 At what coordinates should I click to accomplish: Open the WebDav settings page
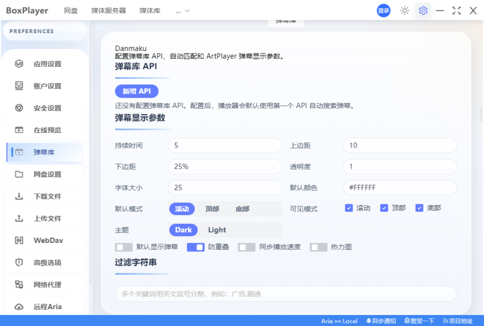point(44,240)
